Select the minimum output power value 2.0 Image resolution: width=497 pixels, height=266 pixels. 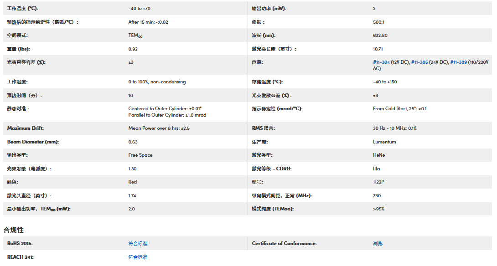[x=131, y=209]
